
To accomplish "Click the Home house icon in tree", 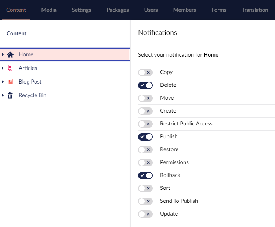I will (10, 54).
